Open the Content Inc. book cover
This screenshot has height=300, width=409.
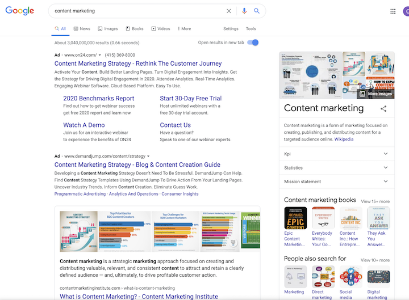point(351,218)
